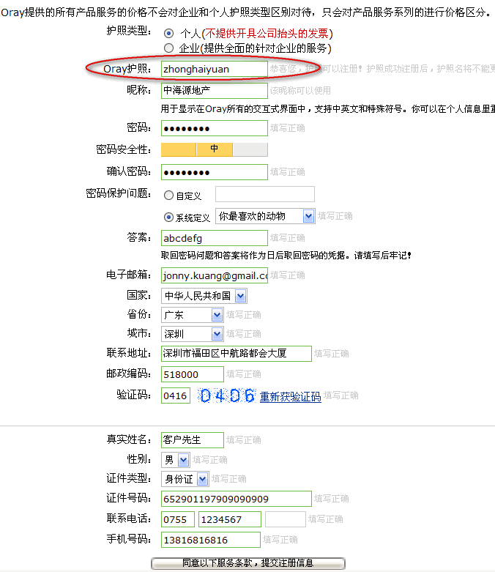Screen dimensions: 495x572
Task: Focus the 确认密码 confirm password field
Action: pos(214,172)
